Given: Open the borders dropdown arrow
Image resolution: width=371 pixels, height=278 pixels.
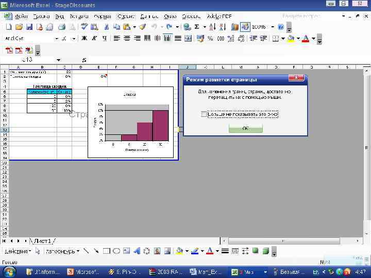Looking at the screenshot, I should pyautogui.click(x=283, y=39).
